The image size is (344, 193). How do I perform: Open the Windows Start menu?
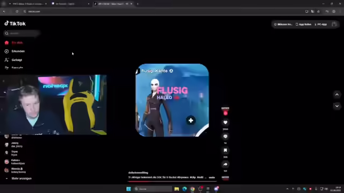[x=128, y=189]
